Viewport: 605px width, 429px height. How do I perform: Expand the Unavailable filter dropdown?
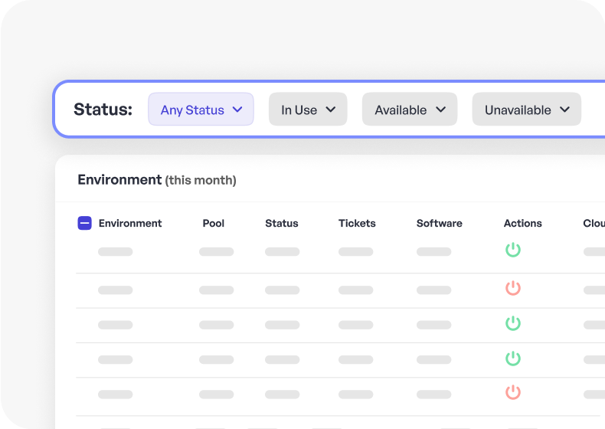click(526, 110)
